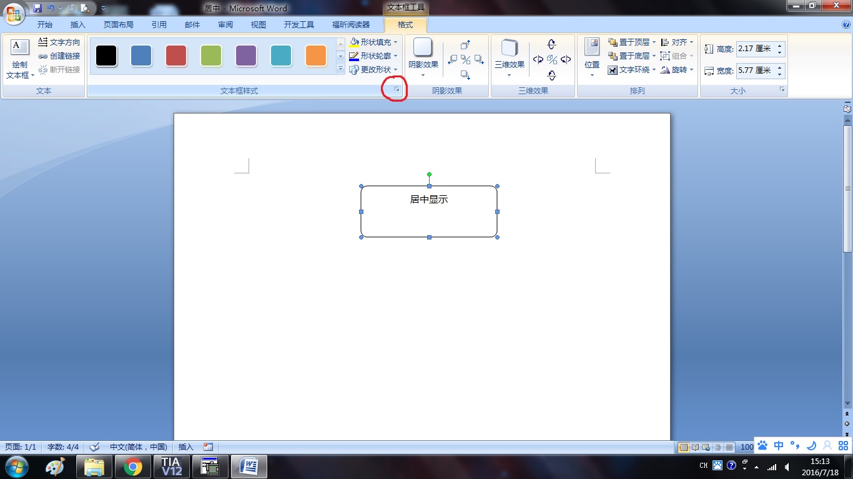
Task: Open the Windows Start menu
Action: pos(17,466)
